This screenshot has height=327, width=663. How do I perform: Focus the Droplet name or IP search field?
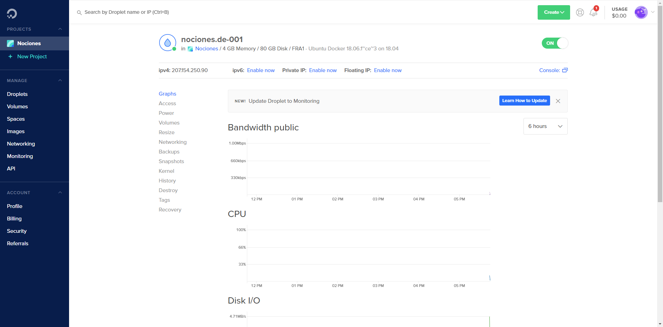coord(127,12)
